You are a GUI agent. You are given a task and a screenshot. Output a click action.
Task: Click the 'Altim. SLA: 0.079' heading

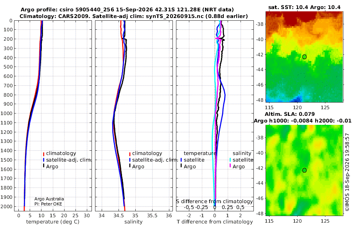289,114
